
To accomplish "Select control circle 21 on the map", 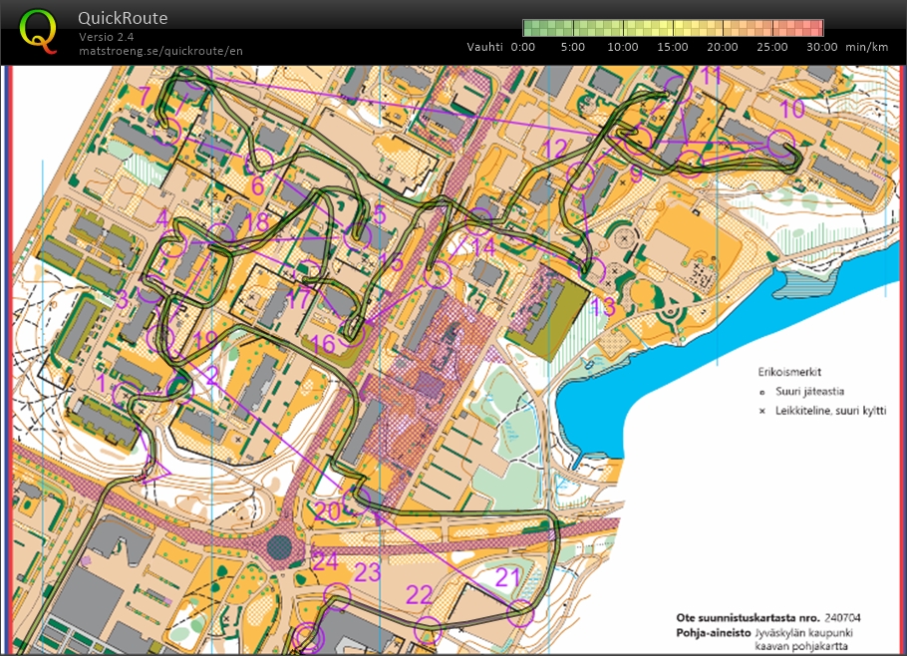I will [520, 612].
